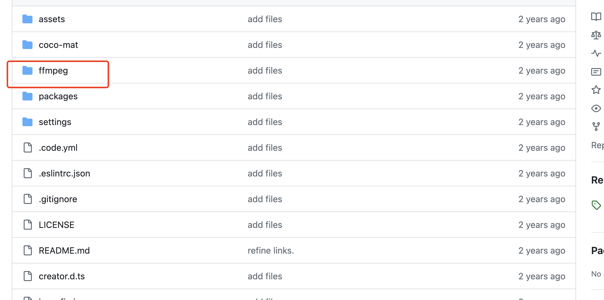Click the license scale icon in sidebar
This screenshot has width=604, height=300.
pos(596,35)
